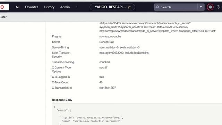The image size is (222, 125).
Task: Click the search magnifier icon
Action: 157,7
